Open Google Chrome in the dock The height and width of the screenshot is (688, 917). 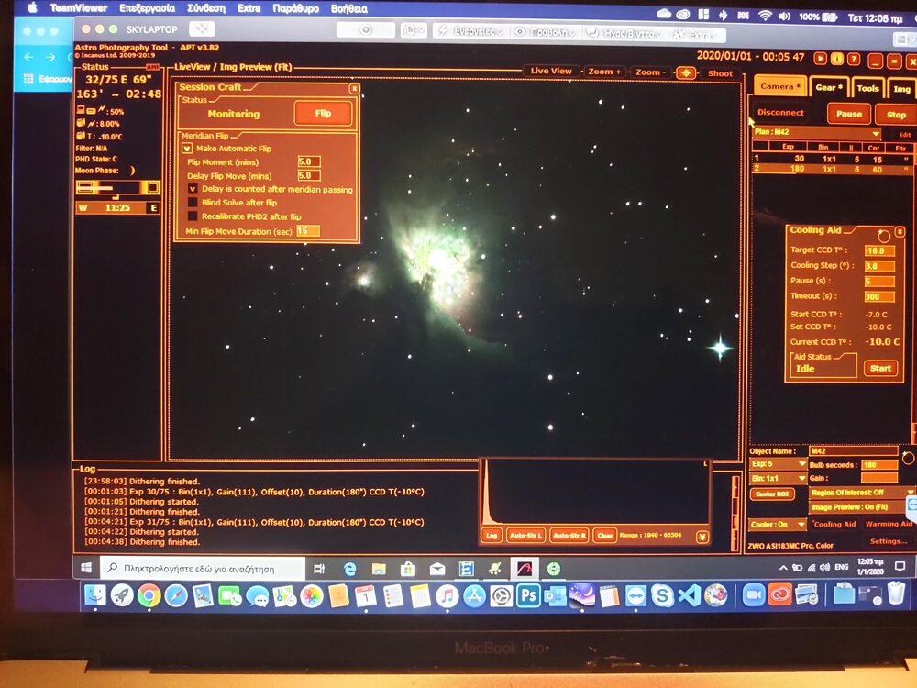click(149, 596)
